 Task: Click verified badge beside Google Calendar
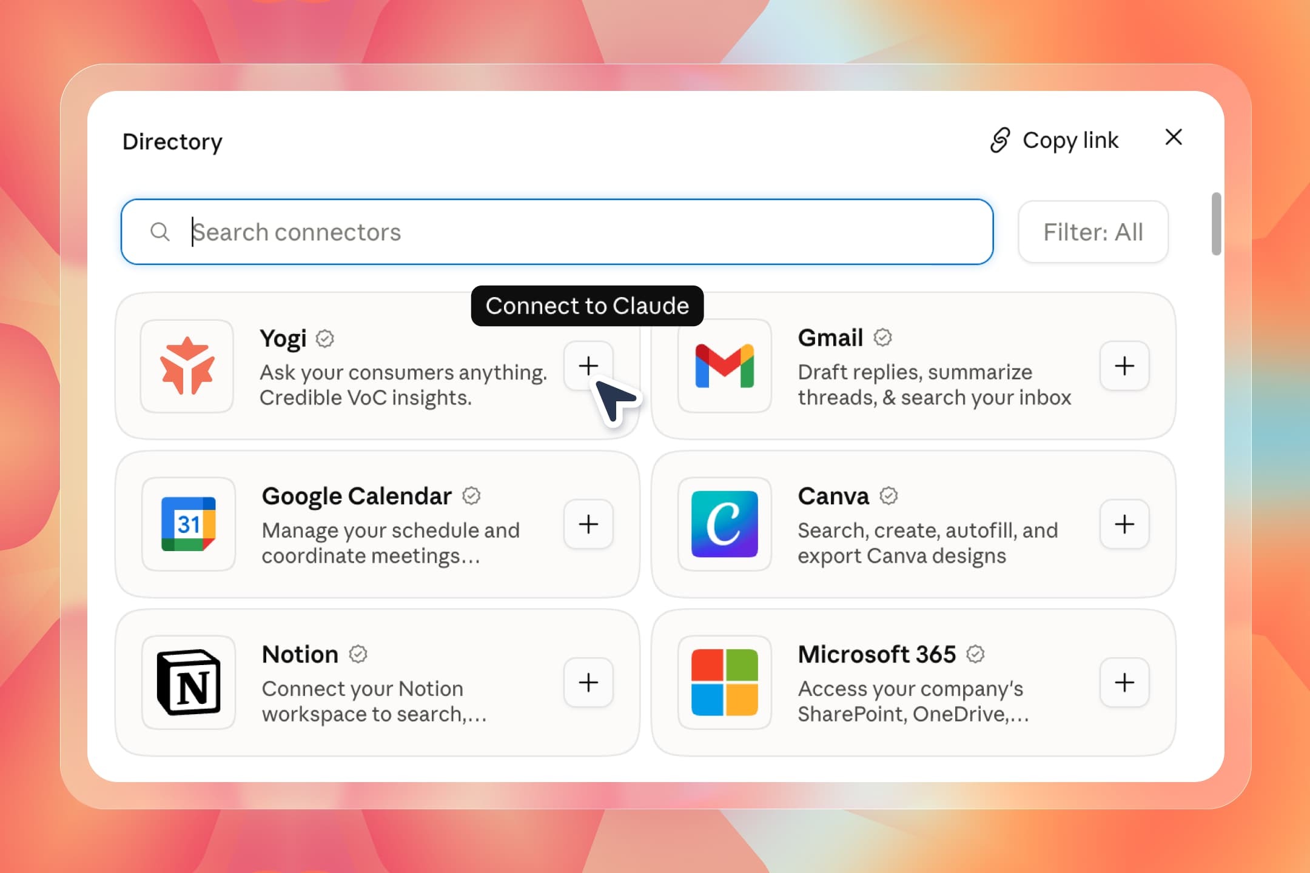[471, 496]
